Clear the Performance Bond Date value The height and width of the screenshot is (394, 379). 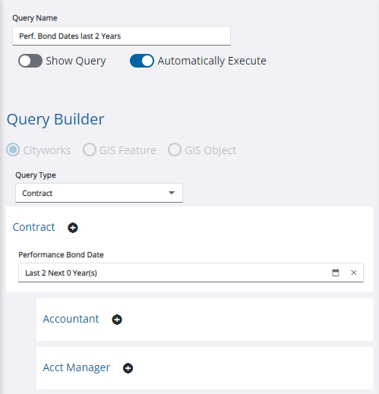click(354, 273)
